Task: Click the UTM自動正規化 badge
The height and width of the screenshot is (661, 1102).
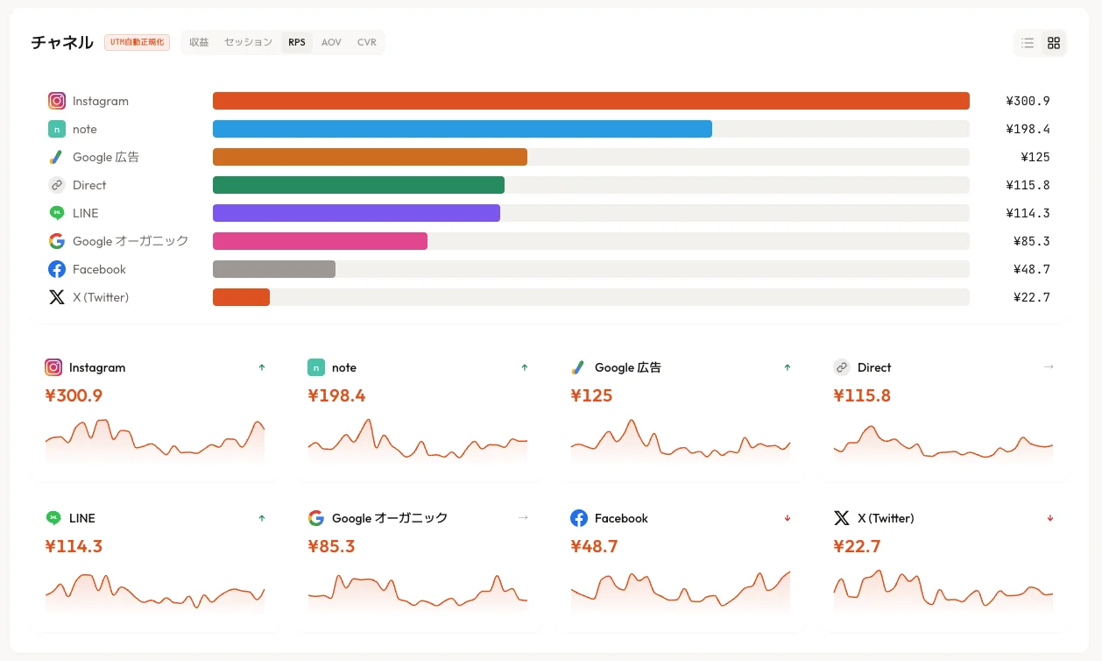Action: coord(137,42)
